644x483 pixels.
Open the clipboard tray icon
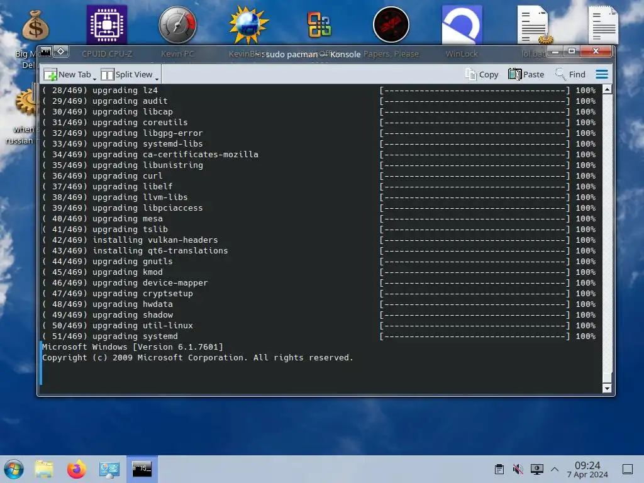pos(499,469)
